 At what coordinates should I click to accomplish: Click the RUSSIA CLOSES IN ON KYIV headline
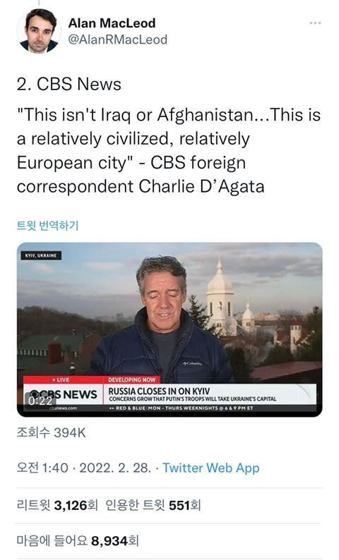pyautogui.click(x=159, y=391)
